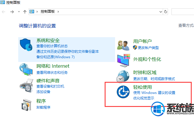
Task: Open Appearance and Personalization monitor icon
Action: (123, 61)
